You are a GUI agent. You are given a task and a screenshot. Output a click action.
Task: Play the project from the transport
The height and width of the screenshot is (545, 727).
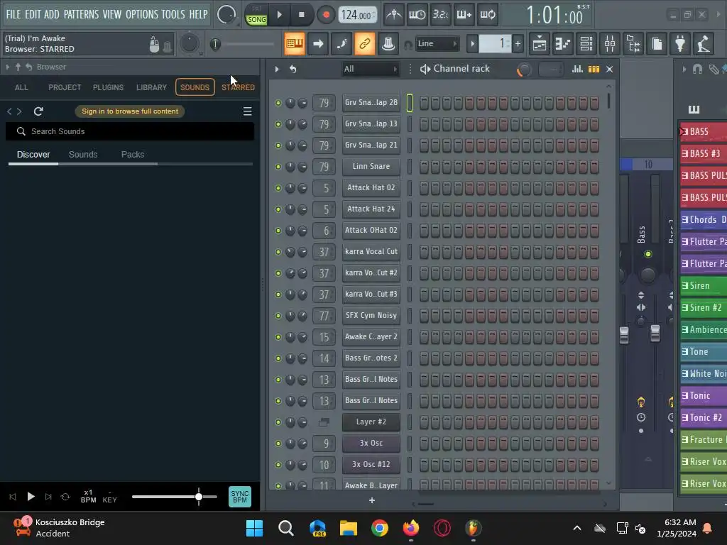[280, 15]
